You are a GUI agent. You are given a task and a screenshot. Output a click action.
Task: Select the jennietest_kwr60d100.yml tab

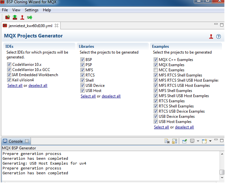point(30,26)
